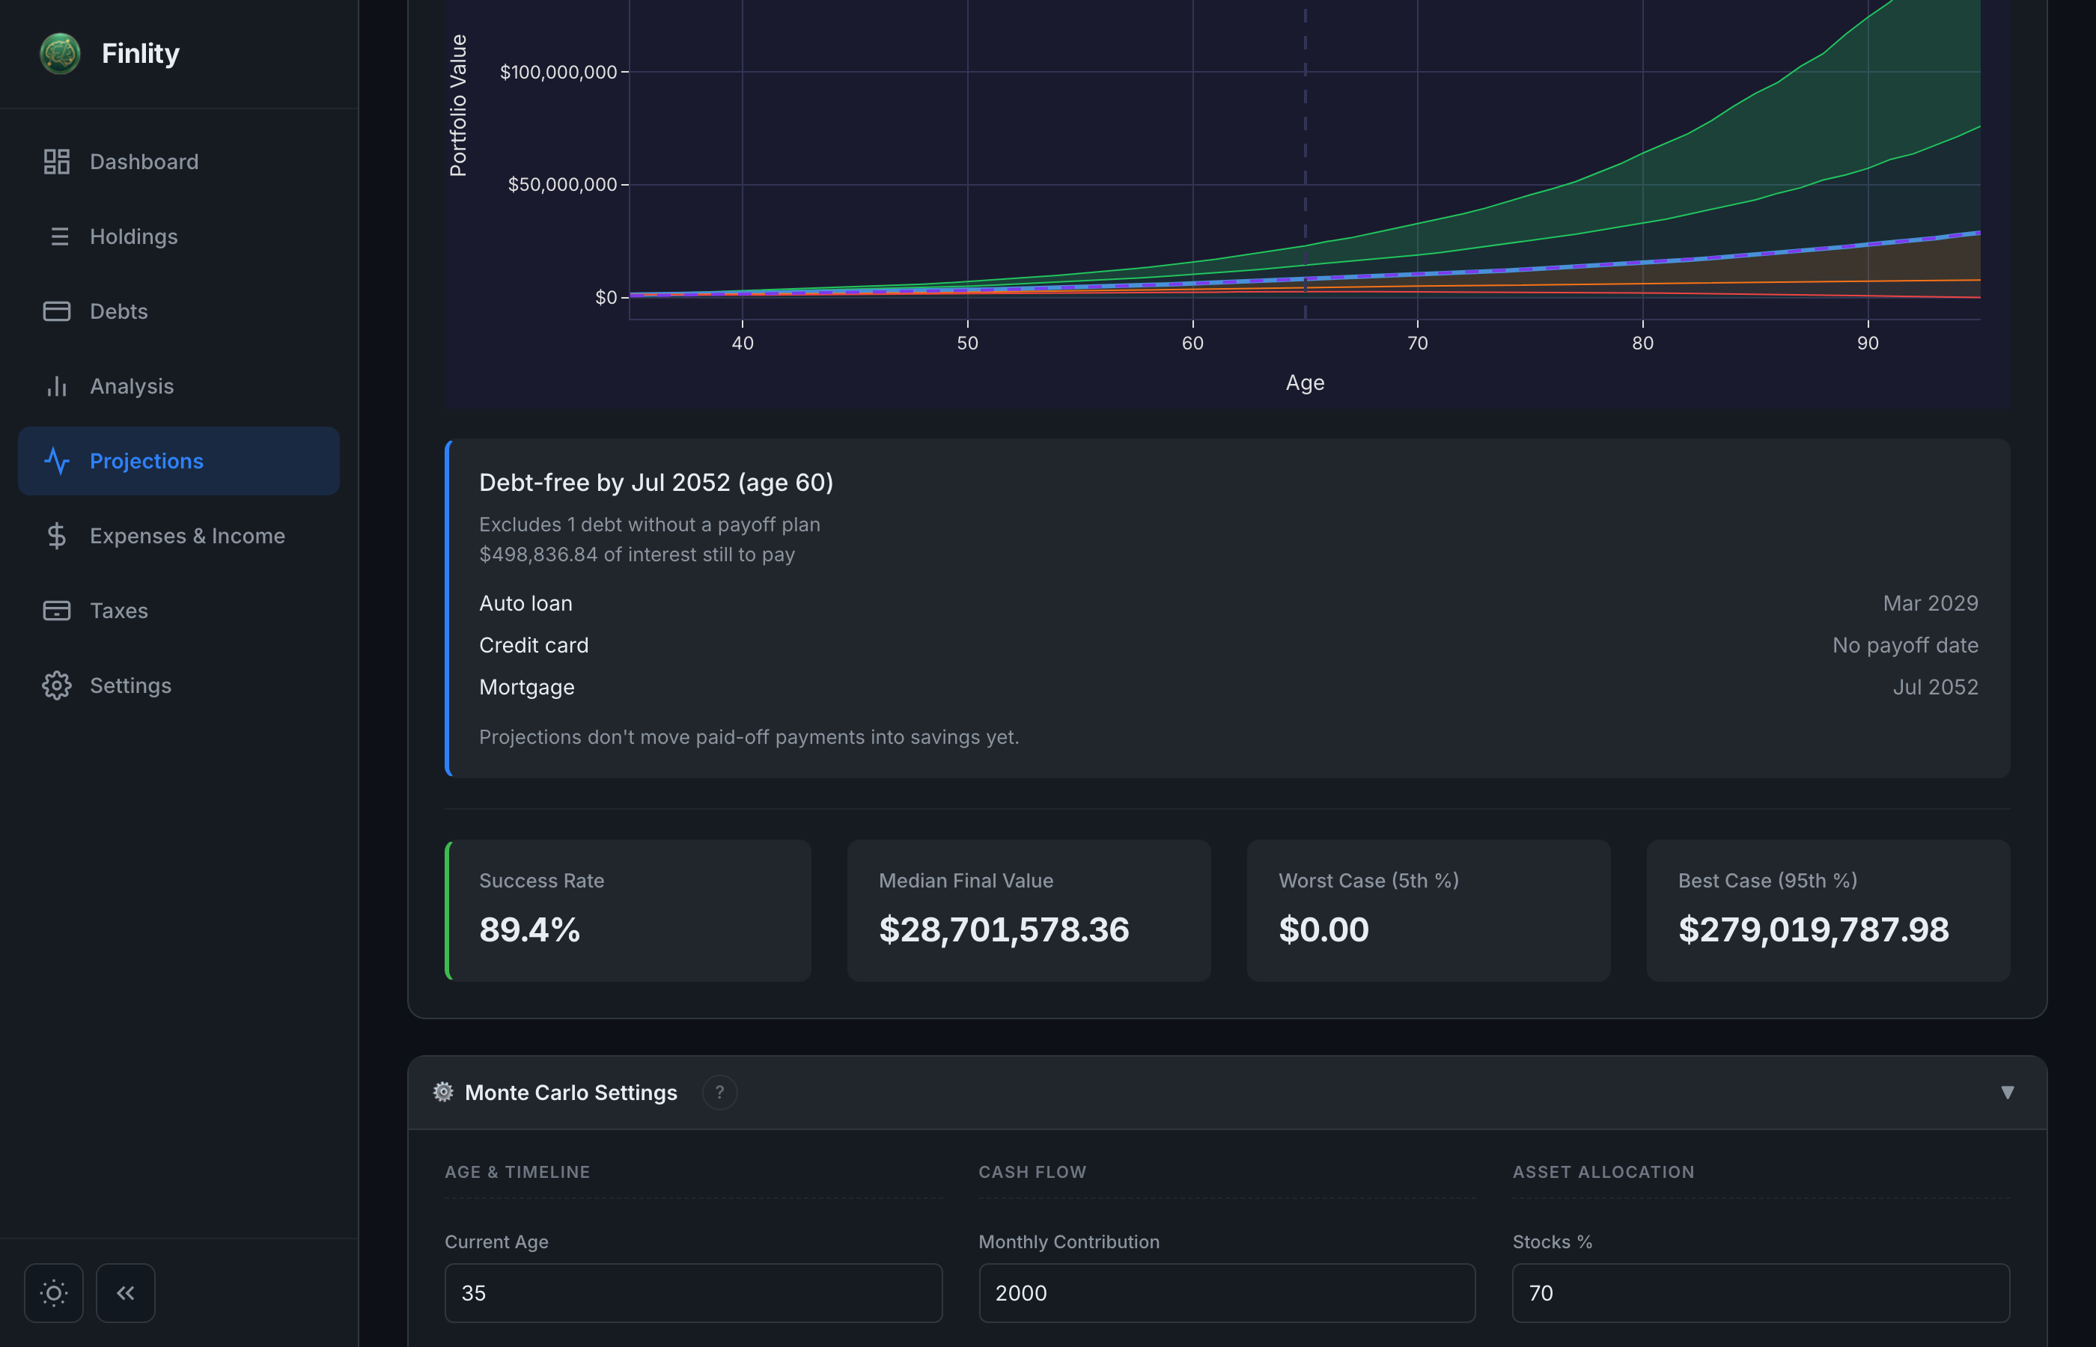Click the Worst Case $0.00 value
This screenshot has width=2096, height=1347.
[1323, 929]
